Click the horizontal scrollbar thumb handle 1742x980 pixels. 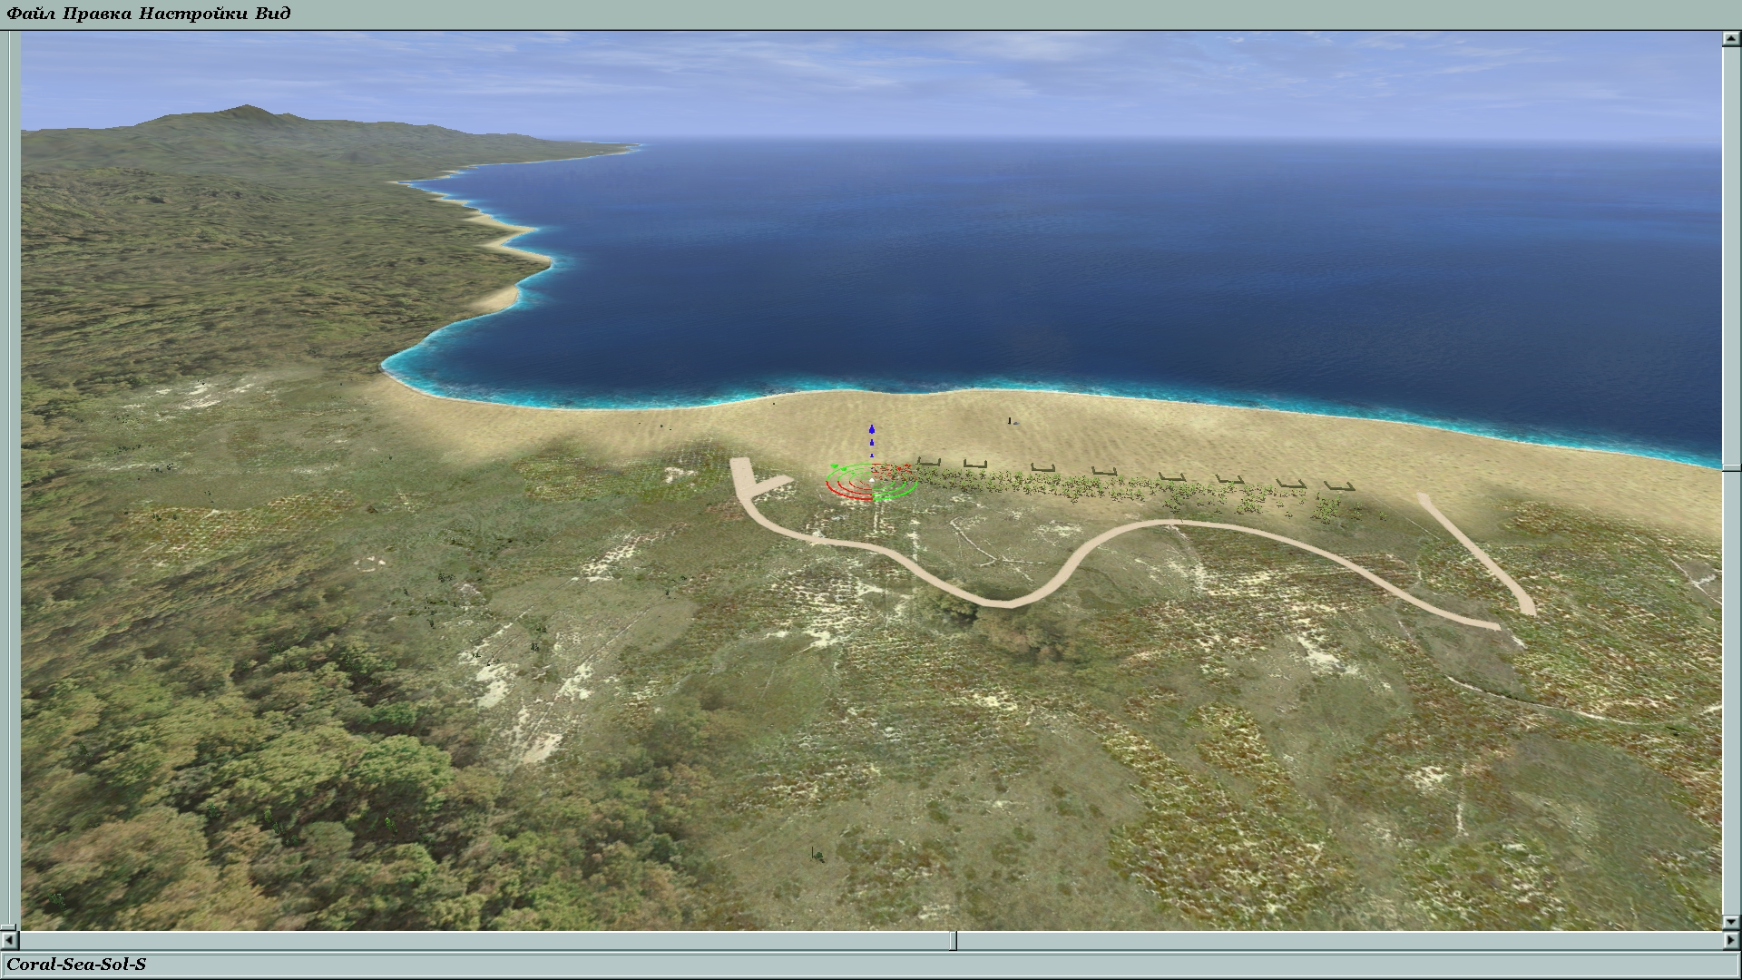[x=953, y=941]
